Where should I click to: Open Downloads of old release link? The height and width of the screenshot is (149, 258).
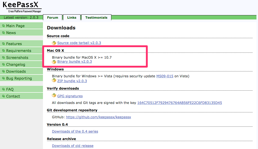tap(73, 146)
